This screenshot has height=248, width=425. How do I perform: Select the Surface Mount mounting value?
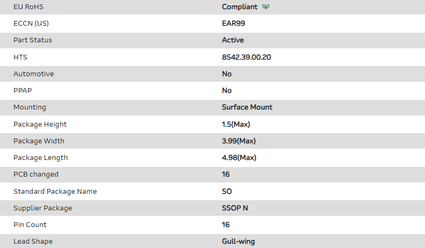tap(247, 107)
